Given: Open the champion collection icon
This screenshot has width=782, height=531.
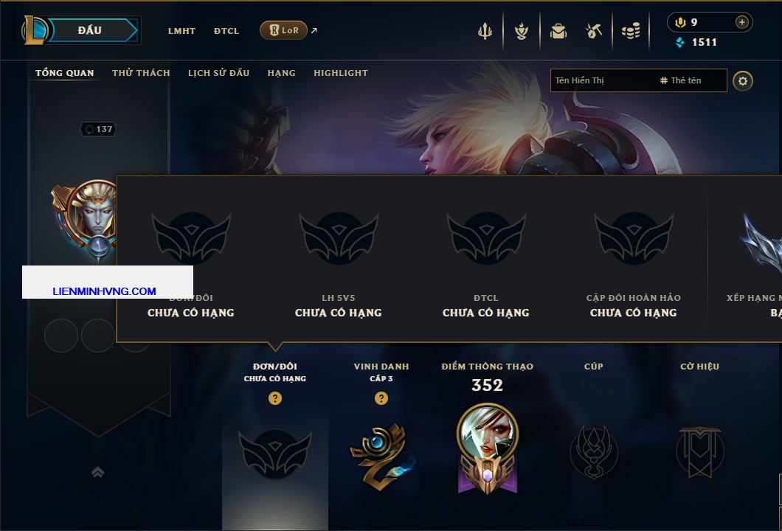Looking at the screenshot, I should click(522, 31).
